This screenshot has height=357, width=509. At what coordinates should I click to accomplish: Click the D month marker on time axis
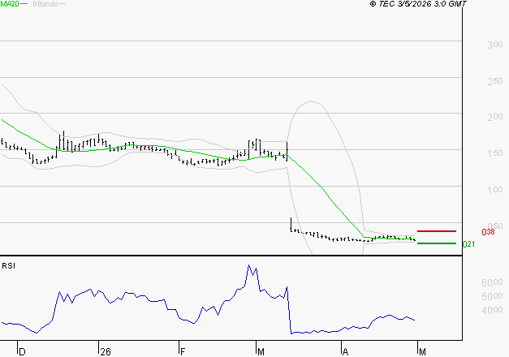pos(22,352)
